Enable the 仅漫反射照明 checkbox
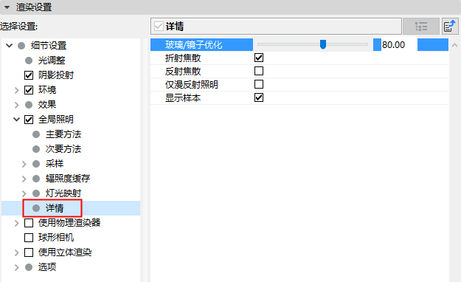The image size is (461, 282). tap(259, 84)
